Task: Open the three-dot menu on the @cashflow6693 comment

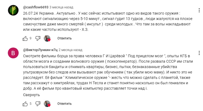Action: click(199, 10)
